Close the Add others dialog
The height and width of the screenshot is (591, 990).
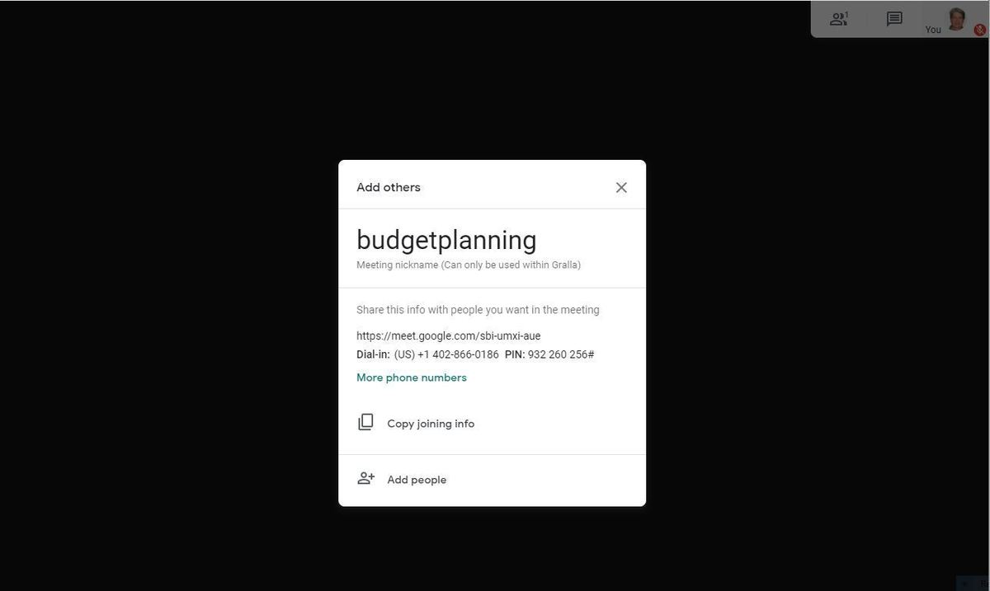point(621,187)
